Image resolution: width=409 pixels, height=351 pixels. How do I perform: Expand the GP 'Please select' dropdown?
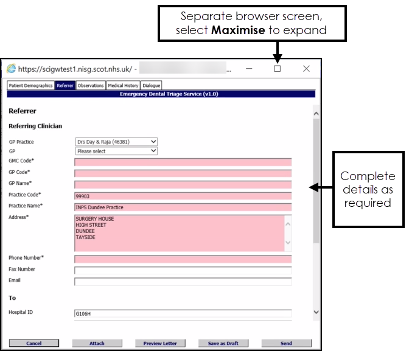coord(116,151)
